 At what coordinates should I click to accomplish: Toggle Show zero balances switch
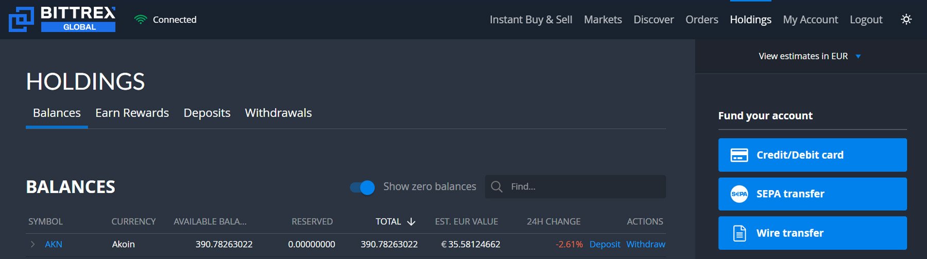pyautogui.click(x=363, y=187)
